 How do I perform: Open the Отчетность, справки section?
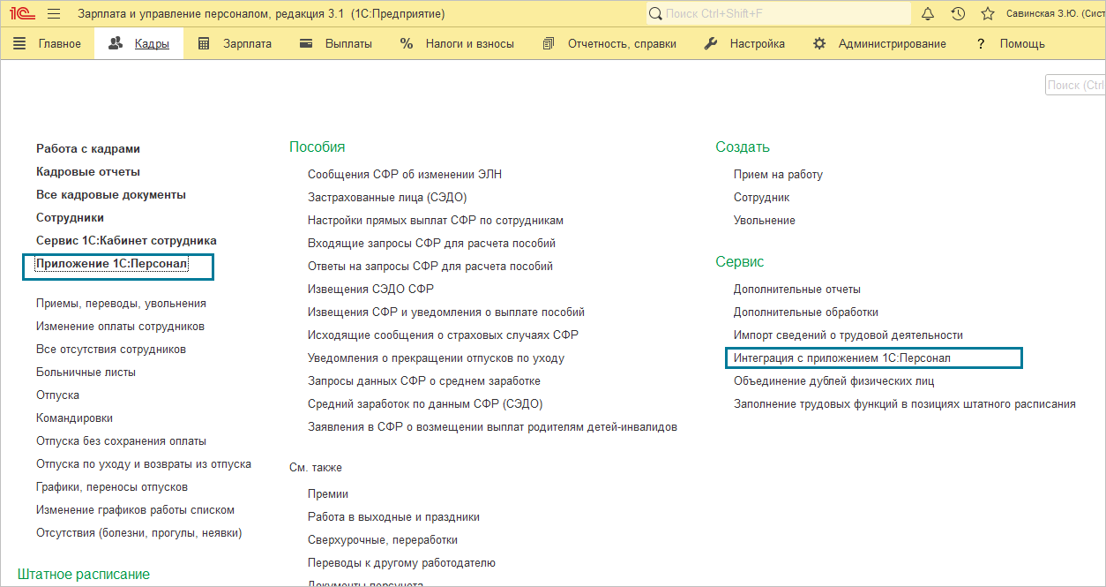click(x=609, y=43)
